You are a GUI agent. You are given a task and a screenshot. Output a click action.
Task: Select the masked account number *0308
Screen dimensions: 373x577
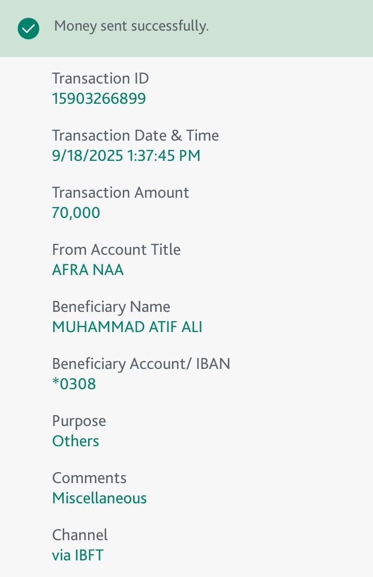pos(74,384)
